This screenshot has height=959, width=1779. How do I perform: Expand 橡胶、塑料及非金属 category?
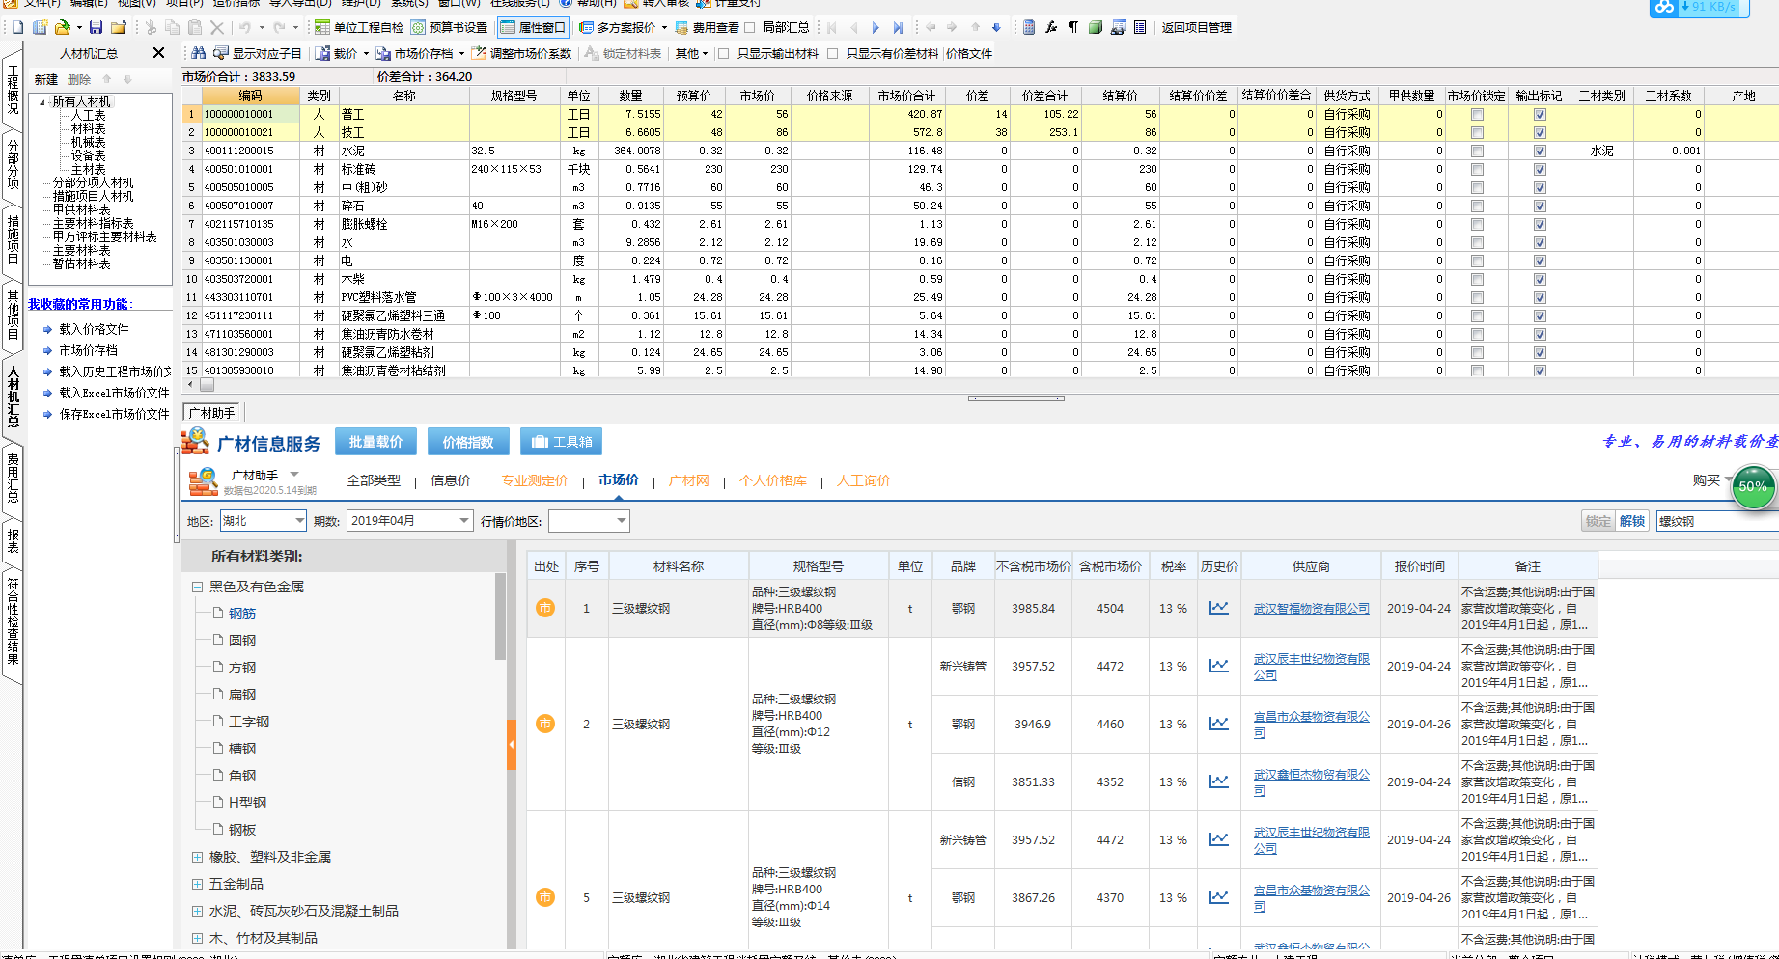[197, 857]
